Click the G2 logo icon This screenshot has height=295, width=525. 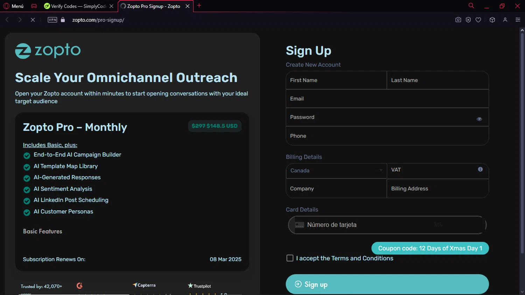(79, 286)
